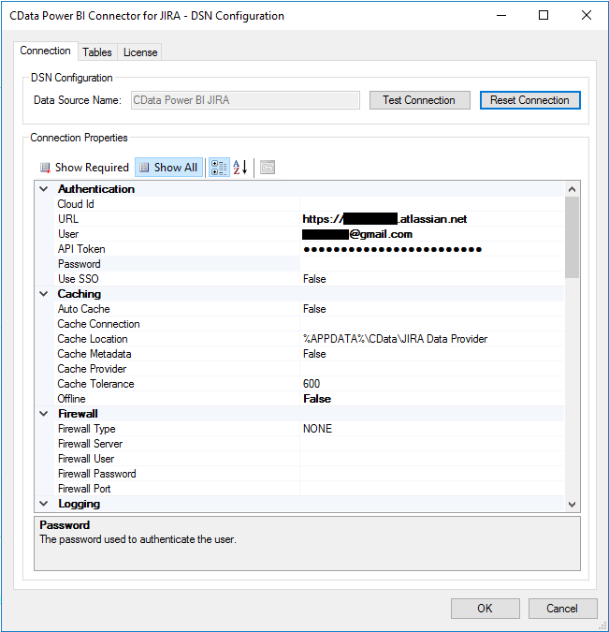Screen dimensions: 609x632
Task: Sort properties alphabetically with A-Z icon
Action: point(240,168)
